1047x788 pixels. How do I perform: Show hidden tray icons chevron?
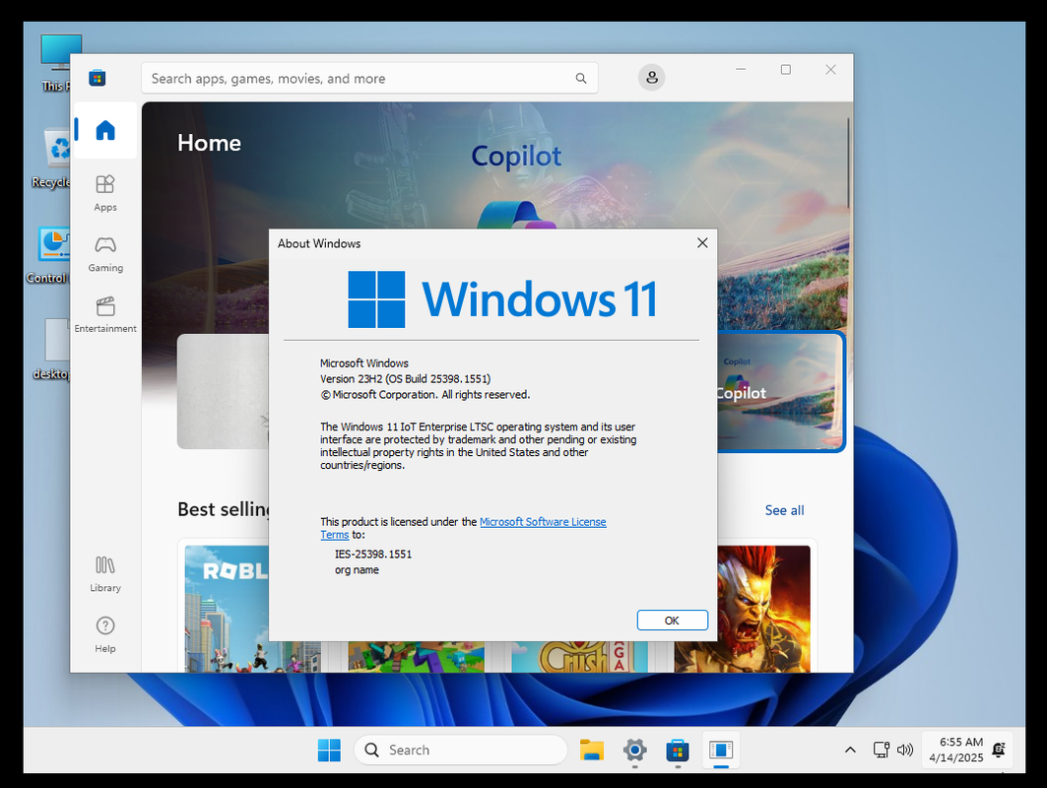tap(850, 750)
